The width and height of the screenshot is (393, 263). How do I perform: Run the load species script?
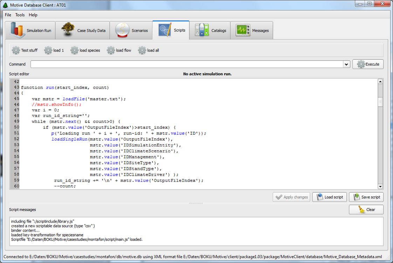(x=85, y=50)
